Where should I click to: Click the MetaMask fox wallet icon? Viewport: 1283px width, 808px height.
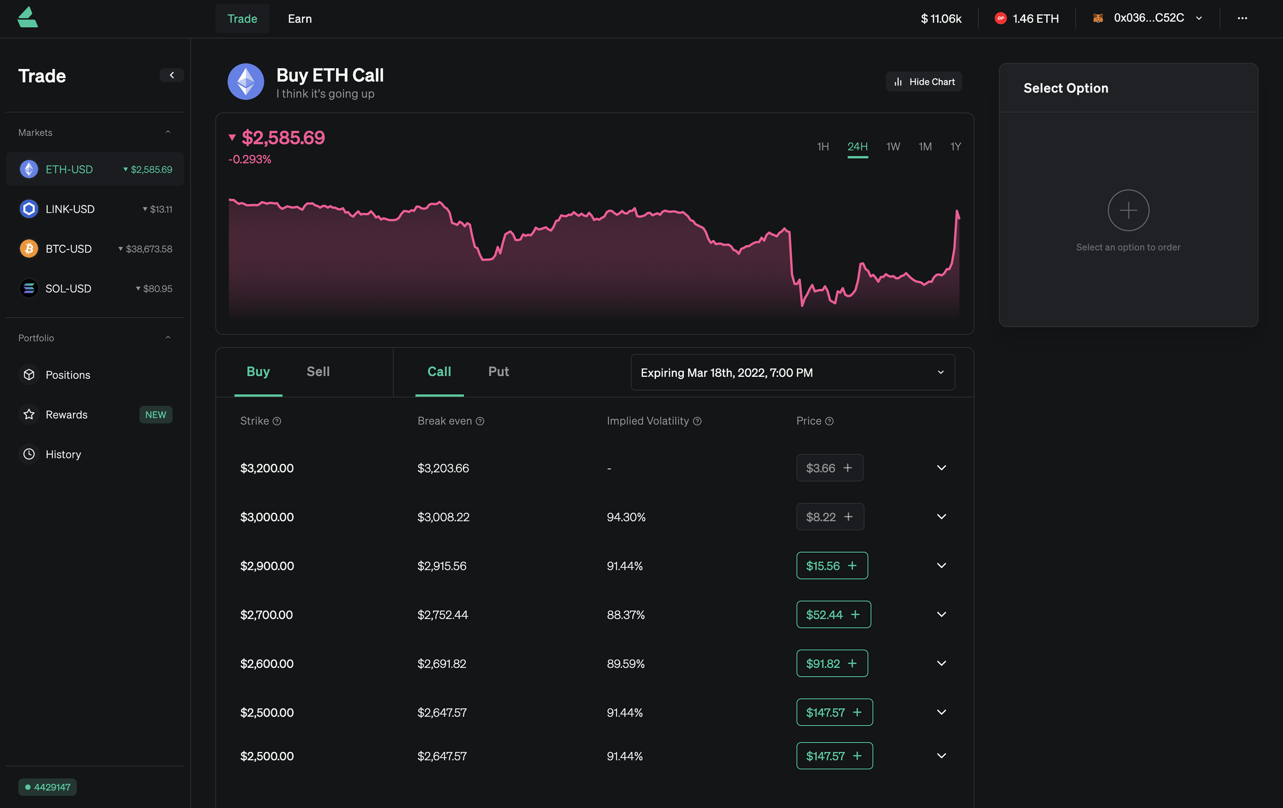point(1098,17)
